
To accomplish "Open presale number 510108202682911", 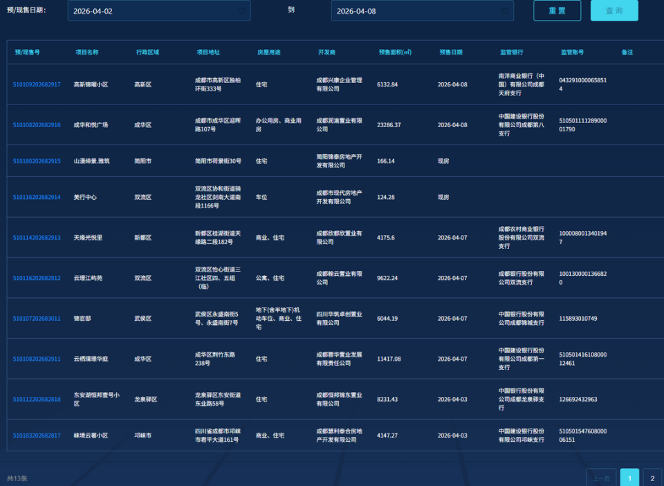I will (37, 359).
